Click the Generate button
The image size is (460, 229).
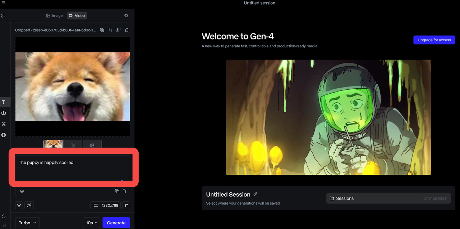point(116,223)
